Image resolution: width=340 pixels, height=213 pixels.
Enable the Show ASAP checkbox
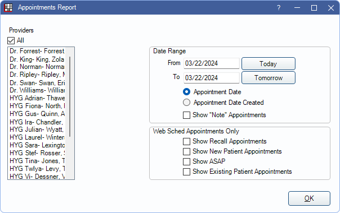(186, 161)
